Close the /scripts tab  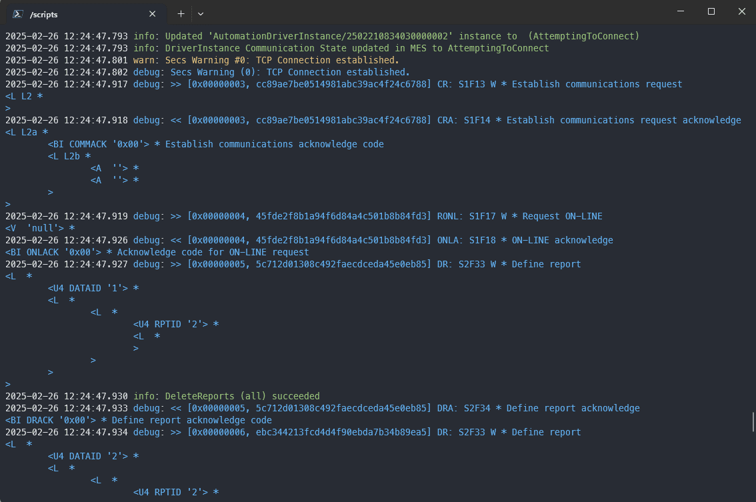[x=153, y=13]
